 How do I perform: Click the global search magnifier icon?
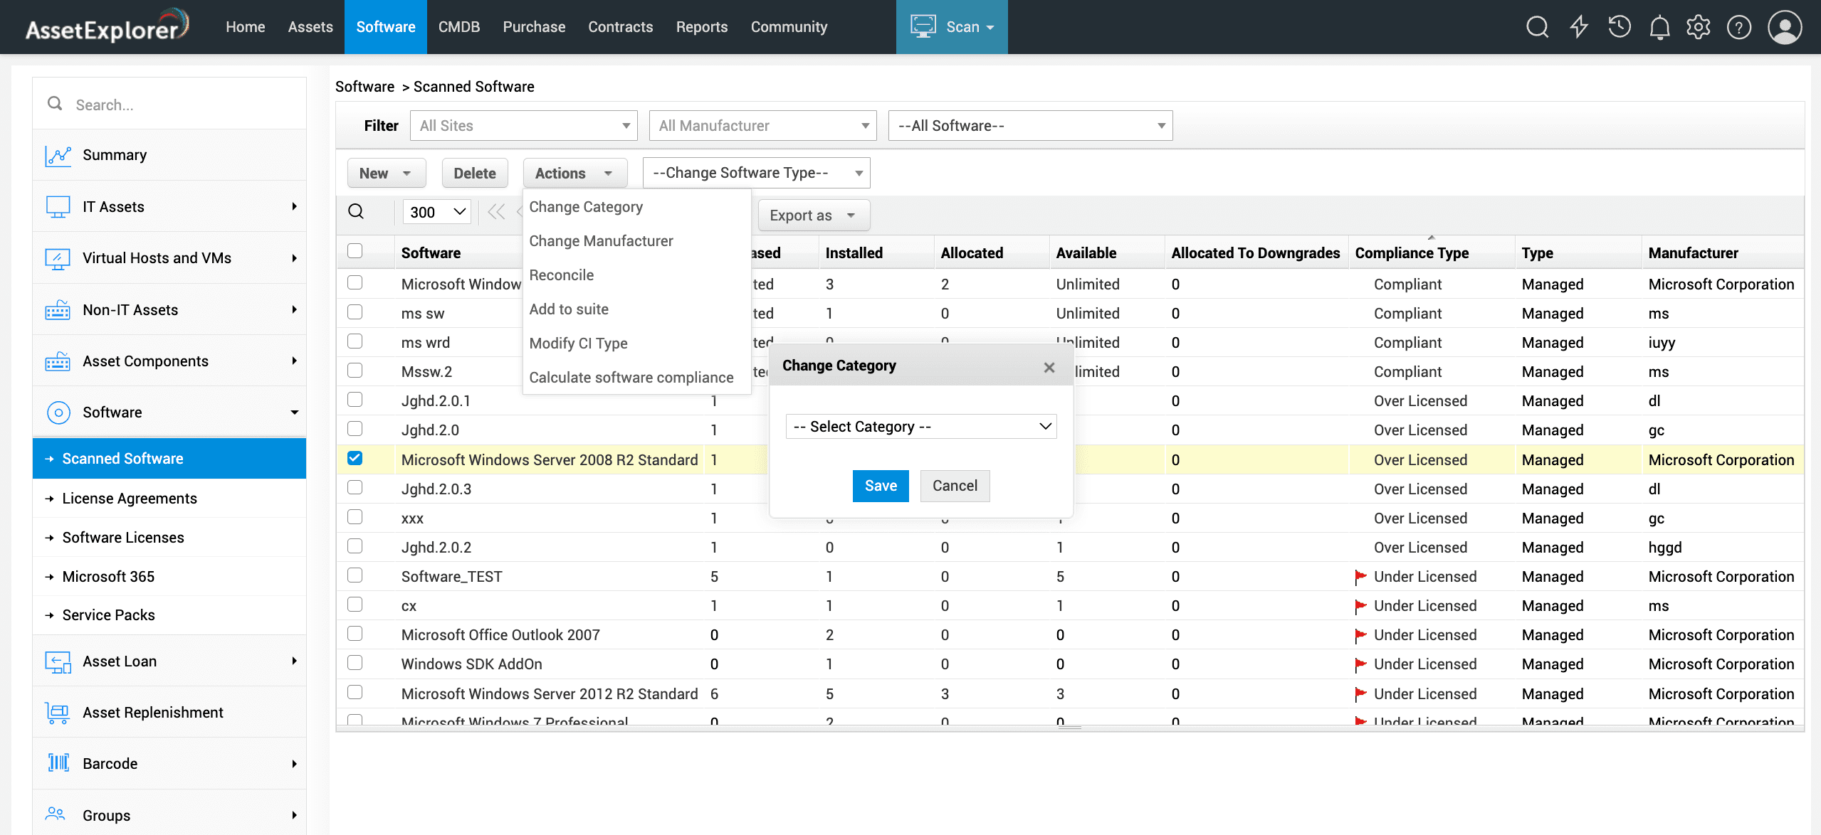click(x=1537, y=27)
